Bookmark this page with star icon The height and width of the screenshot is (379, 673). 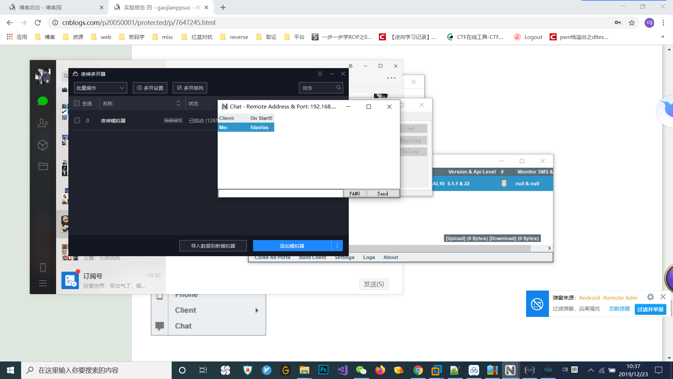pyautogui.click(x=632, y=23)
